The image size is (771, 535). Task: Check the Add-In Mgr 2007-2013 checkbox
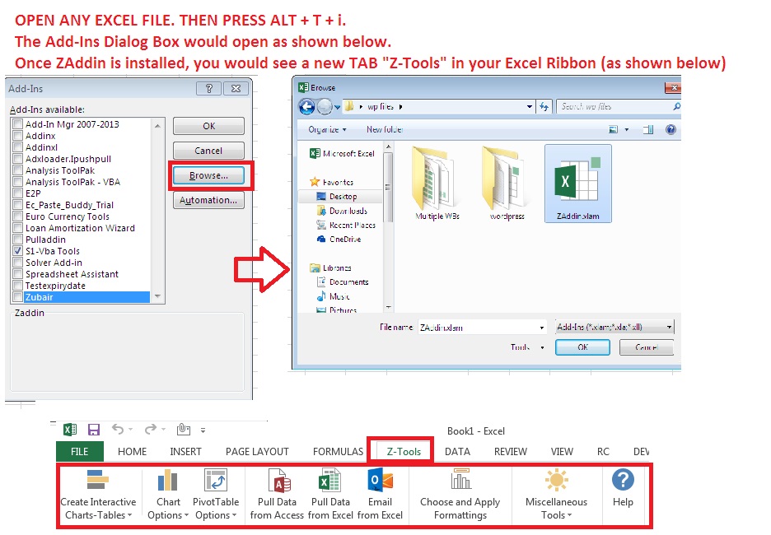click(x=17, y=124)
